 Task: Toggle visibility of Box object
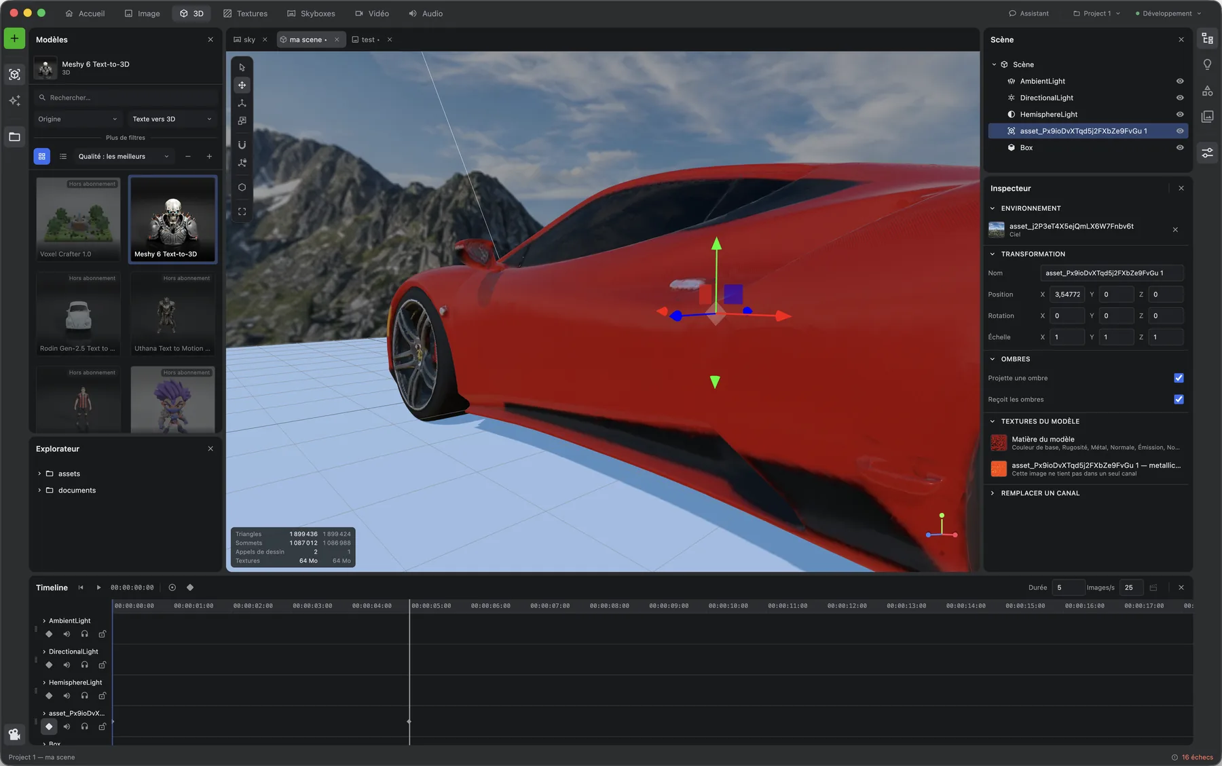[x=1180, y=148]
